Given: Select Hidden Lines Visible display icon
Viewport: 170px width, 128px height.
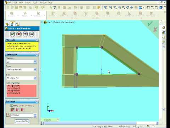Looking at the screenshot, I should (152, 7).
